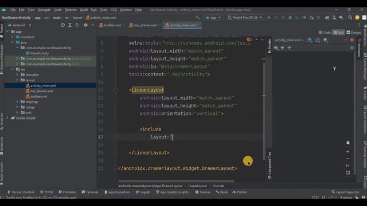This screenshot has width=367, height=206.
Task: Select MainActivity in project tree
Action: click(40, 53)
